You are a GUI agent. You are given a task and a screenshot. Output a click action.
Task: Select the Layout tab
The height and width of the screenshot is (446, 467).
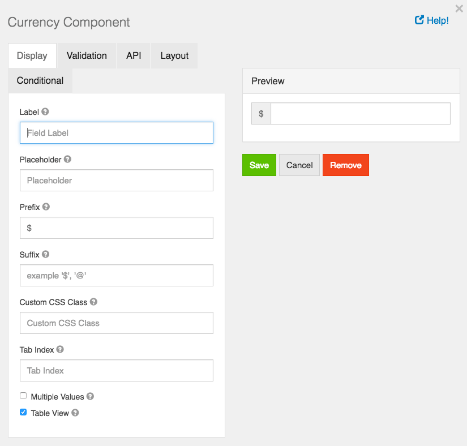174,55
